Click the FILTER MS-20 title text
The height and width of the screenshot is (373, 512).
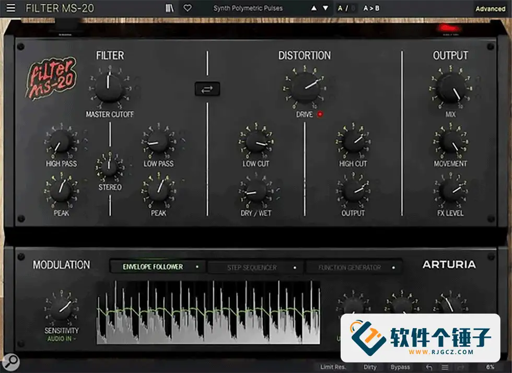coord(60,8)
